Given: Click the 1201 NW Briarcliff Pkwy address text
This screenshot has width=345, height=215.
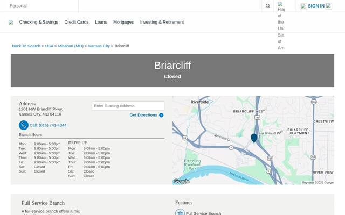Looking at the screenshot, I should pos(41,109).
